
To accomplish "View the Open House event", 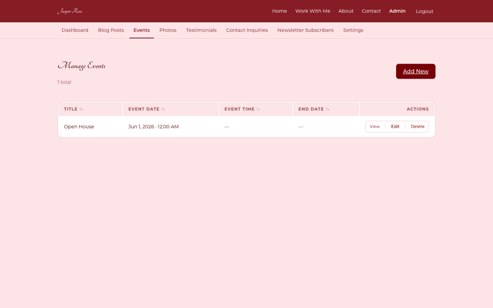I will (x=375, y=127).
